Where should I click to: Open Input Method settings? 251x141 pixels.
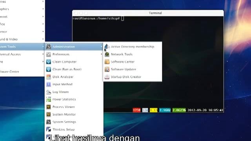click(x=74, y=84)
